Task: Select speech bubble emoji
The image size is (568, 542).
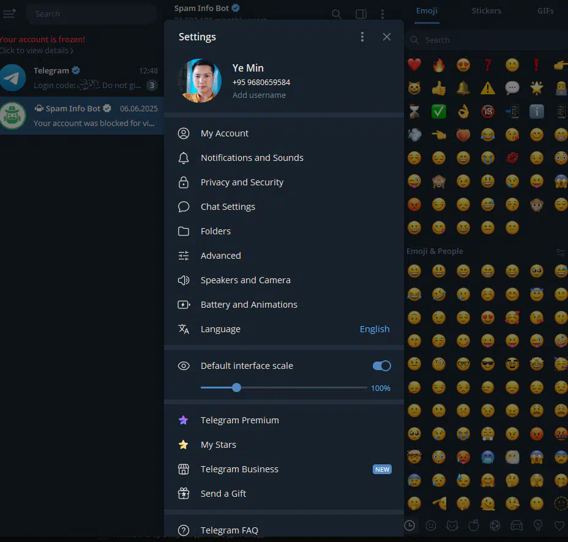Action: (512, 88)
